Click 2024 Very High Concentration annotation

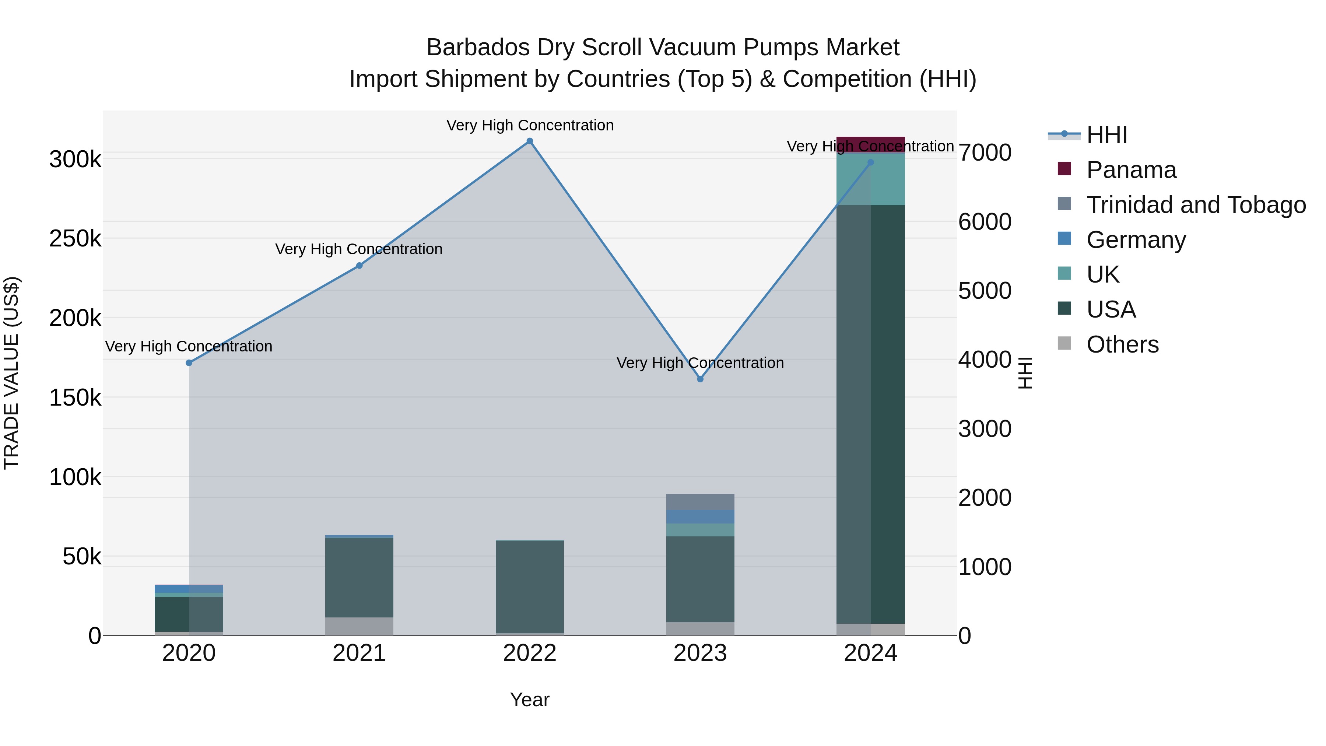point(870,146)
